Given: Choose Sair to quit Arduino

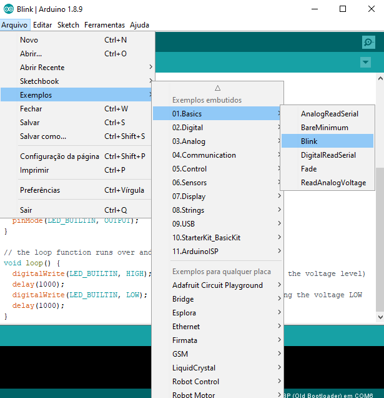Looking at the screenshot, I should click(x=76, y=210).
